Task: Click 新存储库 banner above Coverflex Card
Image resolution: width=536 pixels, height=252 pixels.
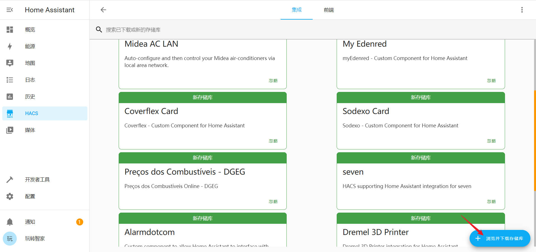Action: tap(202, 98)
